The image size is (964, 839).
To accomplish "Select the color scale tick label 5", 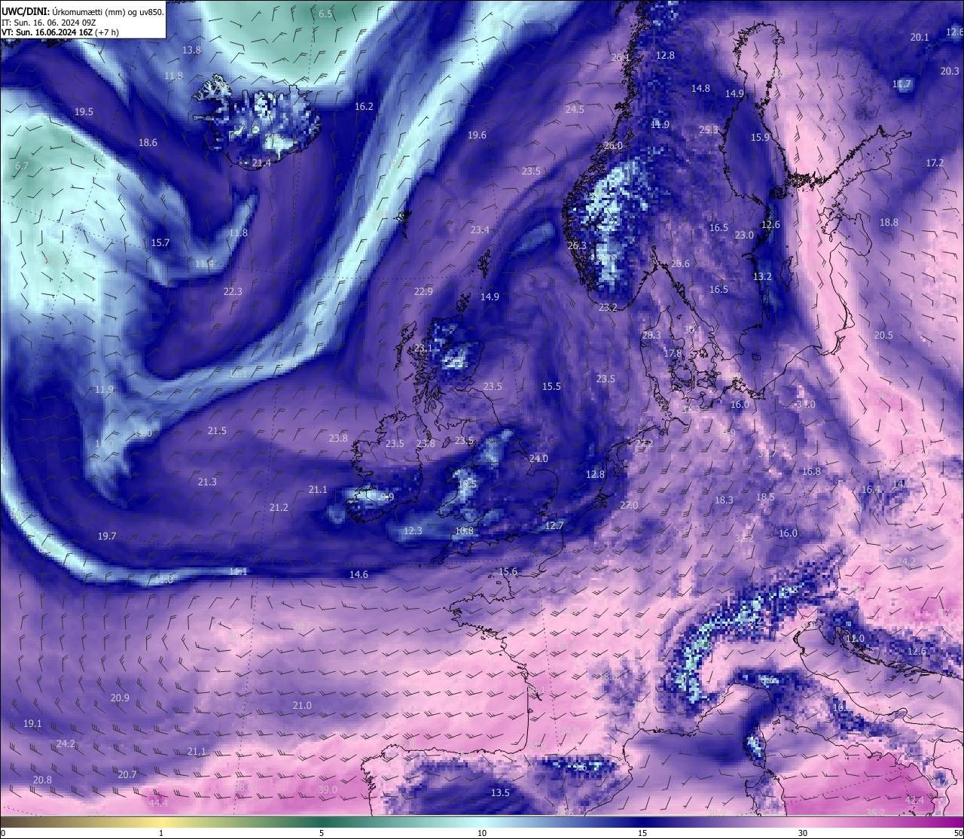I will pyautogui.click(x=322, y=833).
